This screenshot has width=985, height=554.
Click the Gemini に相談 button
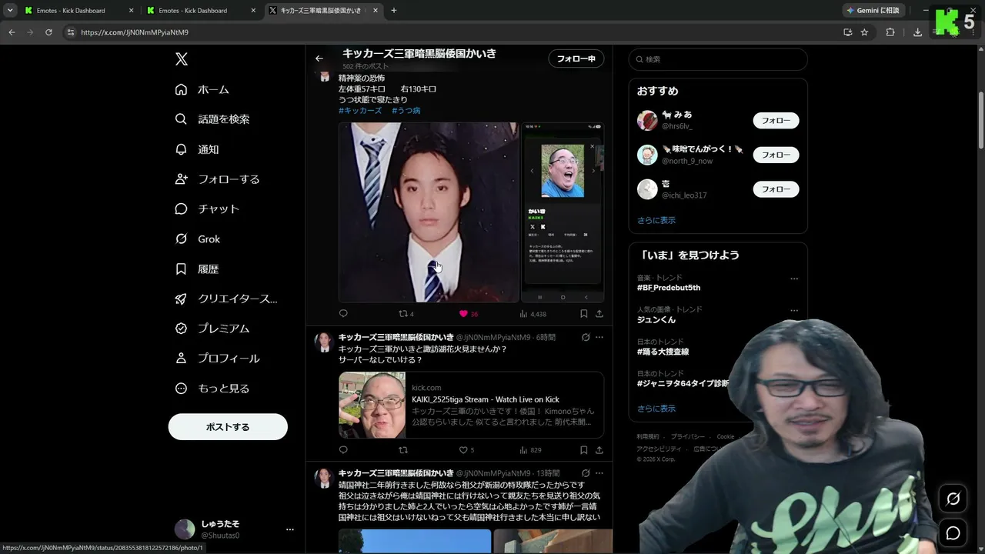tap(873, 11)
